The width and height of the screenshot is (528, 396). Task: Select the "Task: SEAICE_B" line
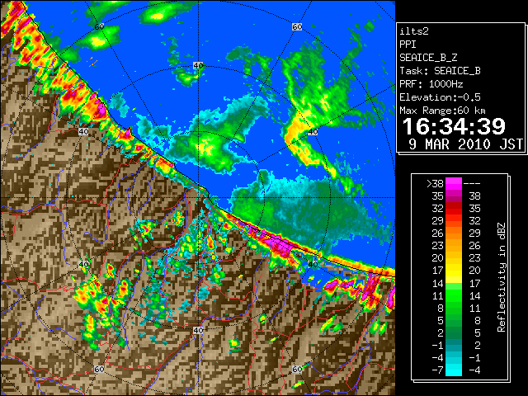440,71
